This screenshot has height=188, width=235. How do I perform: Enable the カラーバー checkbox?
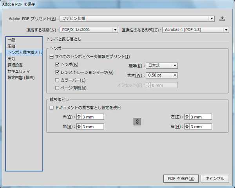click(57, 80)
